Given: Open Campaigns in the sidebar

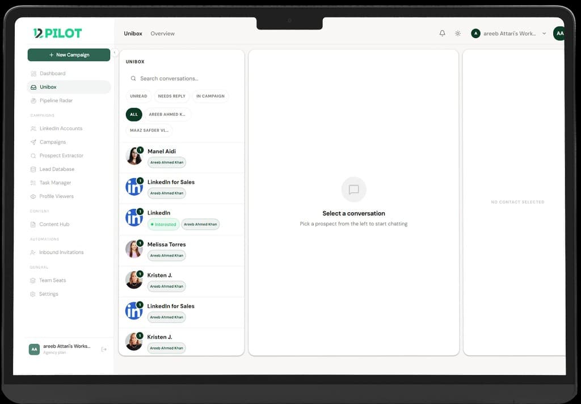Looking at the screenshot, I should click(x=69, y=142).
